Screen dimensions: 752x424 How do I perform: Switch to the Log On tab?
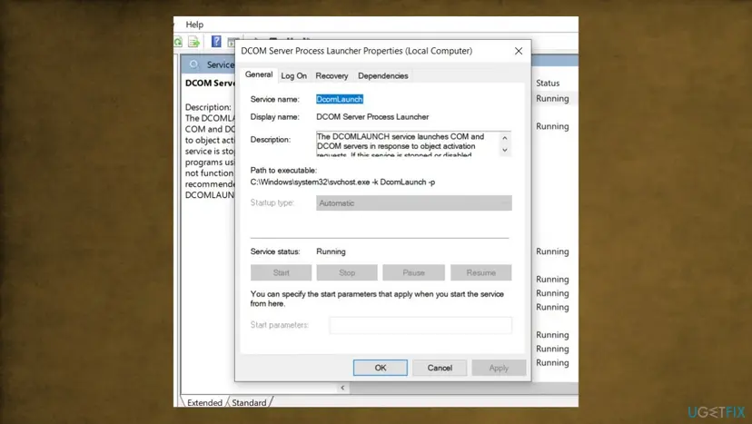tap(293, 75)
